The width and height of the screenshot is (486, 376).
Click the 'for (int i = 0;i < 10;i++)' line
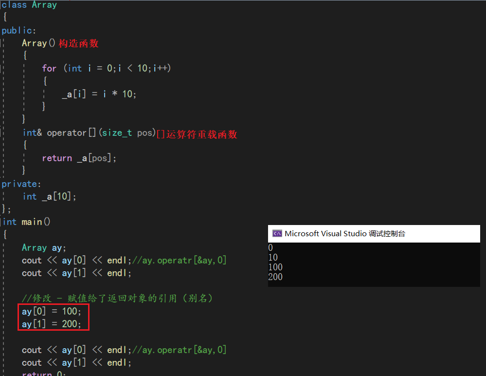(107, 68)
